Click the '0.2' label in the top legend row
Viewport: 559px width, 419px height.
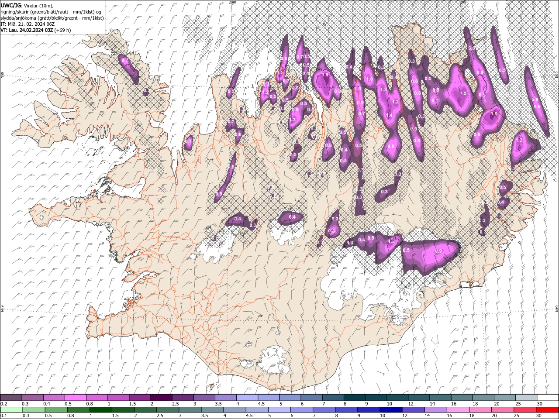3,404
